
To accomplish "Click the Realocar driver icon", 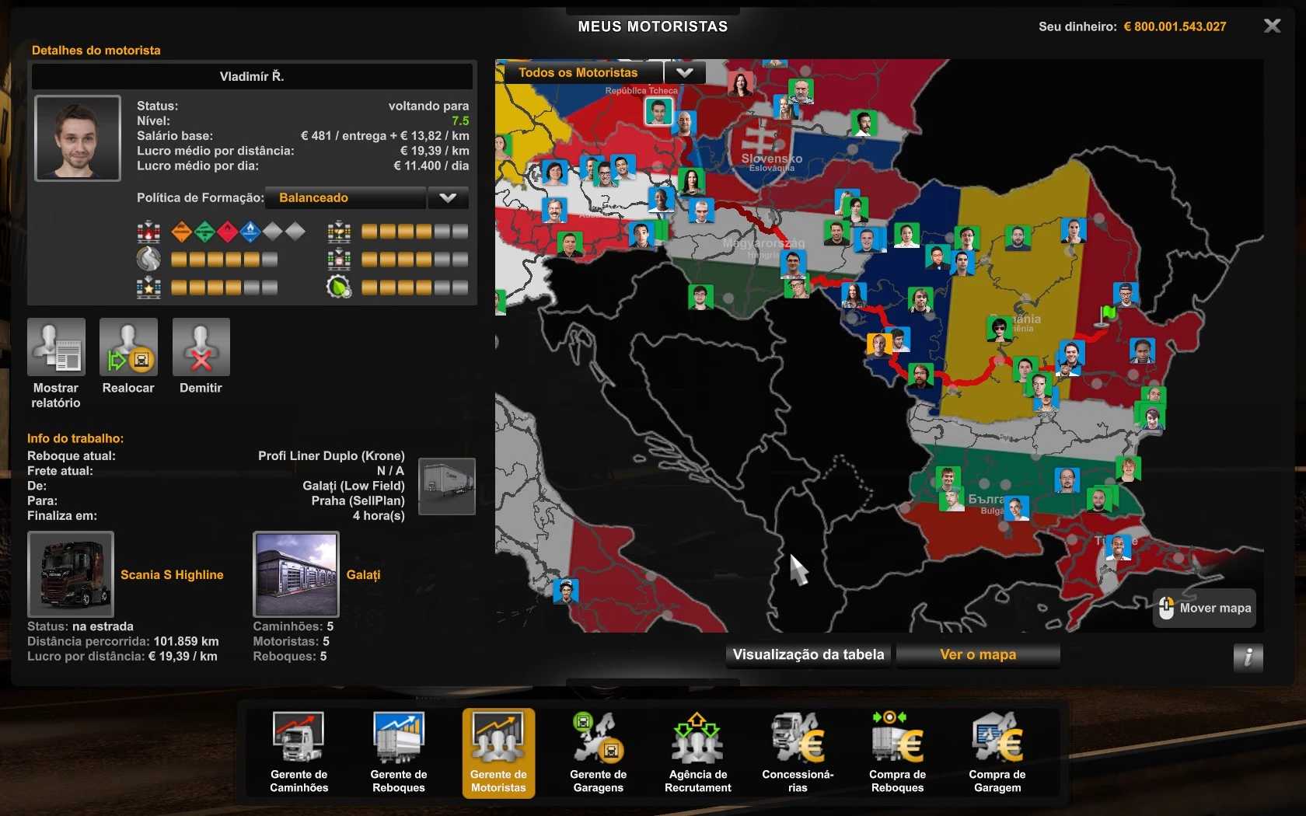I will 128,347.
